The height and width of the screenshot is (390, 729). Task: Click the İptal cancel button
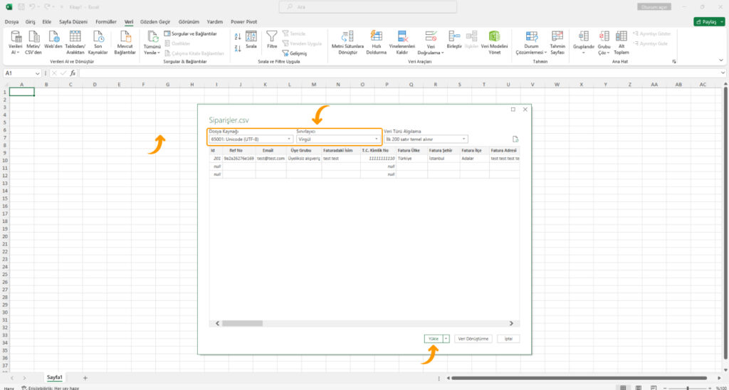(x=508, y=339)
